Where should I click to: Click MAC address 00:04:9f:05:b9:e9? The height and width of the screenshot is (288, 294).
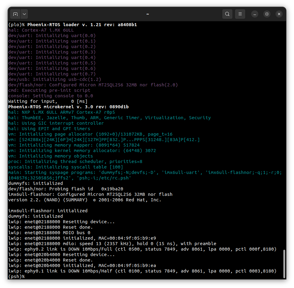pos(133,238)
